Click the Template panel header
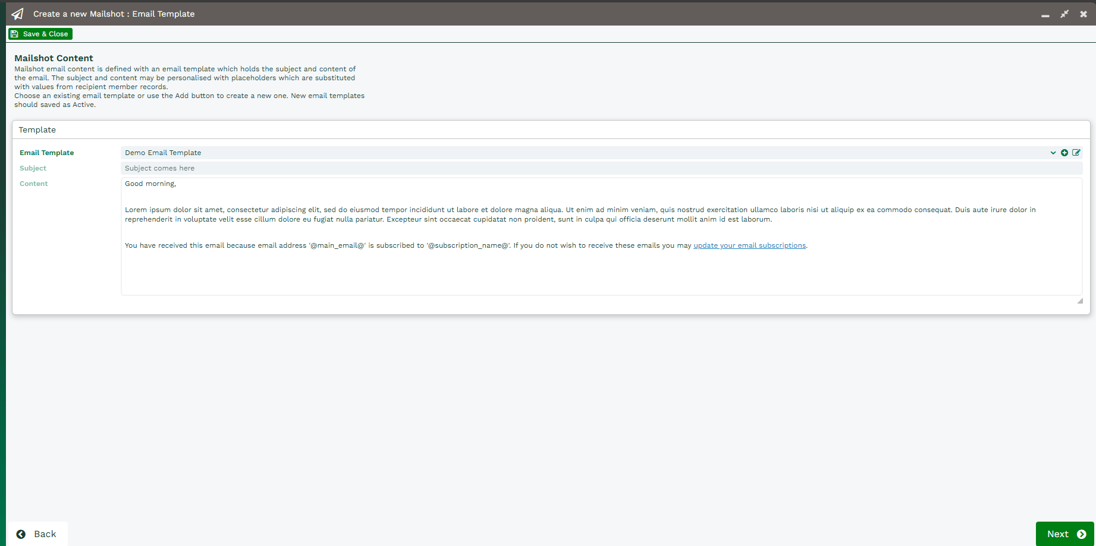Viewport: 1096px width, 546px height. 37,130
